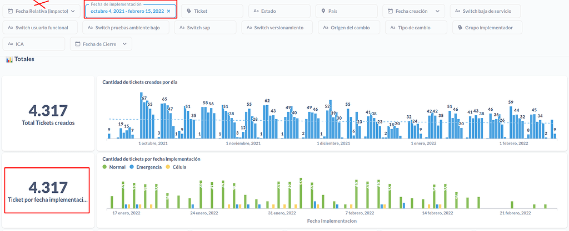Screen dimensions: 569x231
Task: Open the Switch baja de servicio filter
Action: [485, 11]
